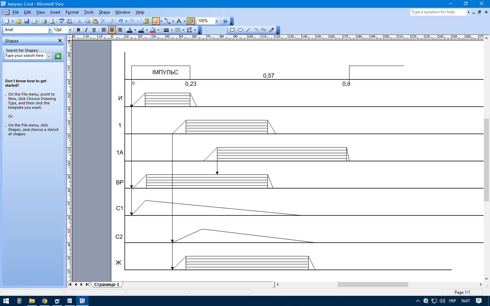Apply the Line Pattern button
Screen dimensions: 490x306
click(x=178, y=30)
